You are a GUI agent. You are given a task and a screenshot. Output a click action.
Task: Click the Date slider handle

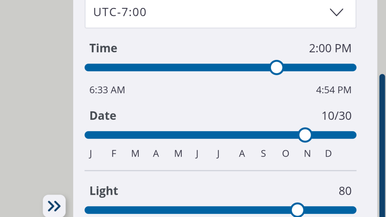(305, 135)
